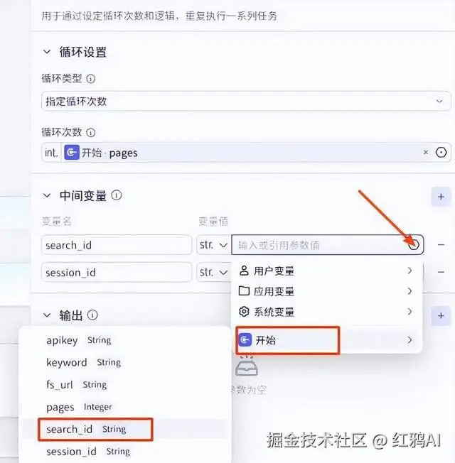Open the str type dropdown for session_id
The image size is (455, 463).
[x=213, y=272]
